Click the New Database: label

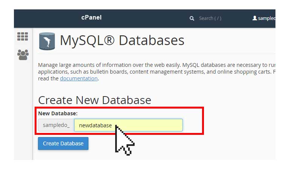pyautogui.click(x=58, y=113)
